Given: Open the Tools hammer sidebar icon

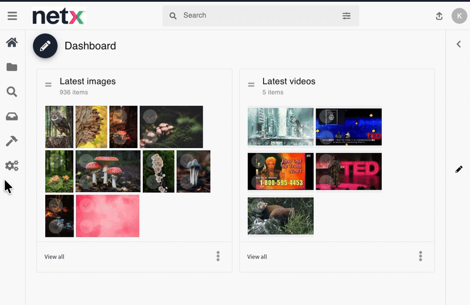Looking at the screenshot, I should pyautogui.click(x=12, y=141).
